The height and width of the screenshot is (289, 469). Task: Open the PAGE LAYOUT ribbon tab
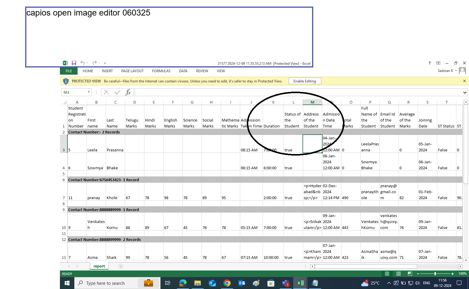[132, 71]
